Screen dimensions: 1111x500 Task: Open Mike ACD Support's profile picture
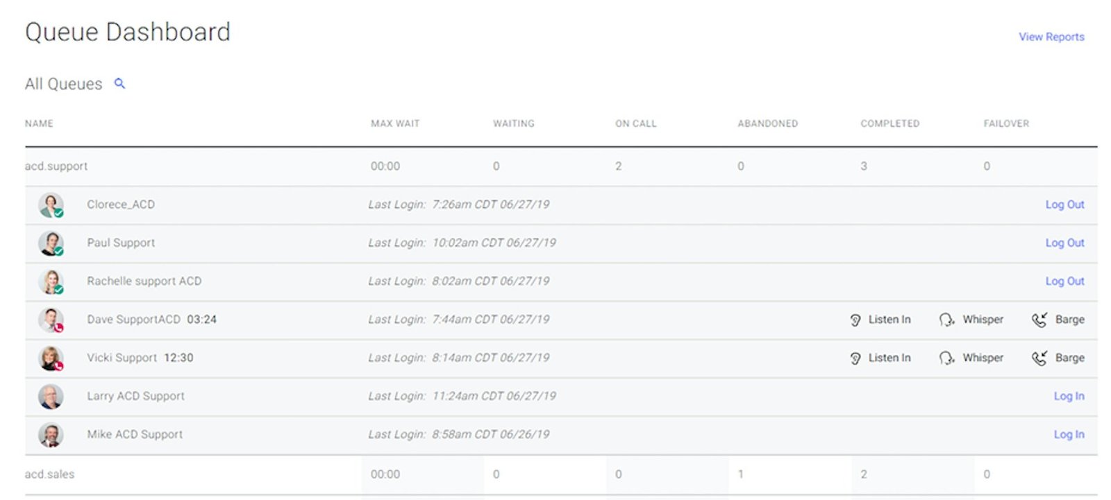(x=51, y=434)
